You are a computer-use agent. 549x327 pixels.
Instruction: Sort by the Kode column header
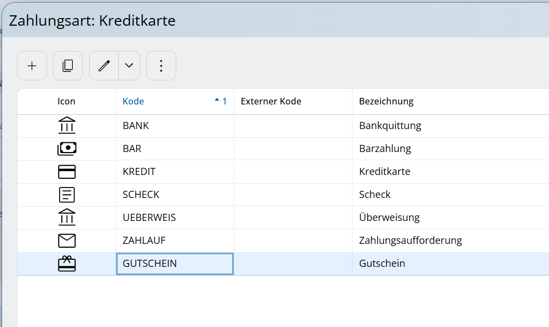coord(134,101)
